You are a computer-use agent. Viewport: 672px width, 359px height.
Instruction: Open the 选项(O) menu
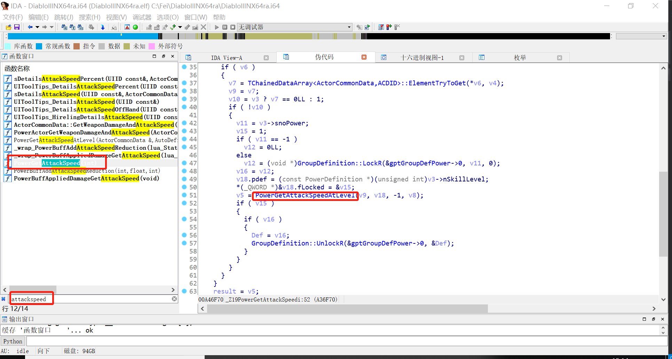tap(167, 17)
